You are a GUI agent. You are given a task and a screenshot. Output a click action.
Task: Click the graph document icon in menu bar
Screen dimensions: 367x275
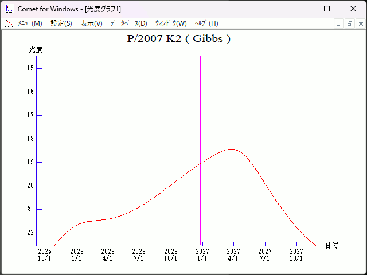pyautogui.click(x=9, y=23)
